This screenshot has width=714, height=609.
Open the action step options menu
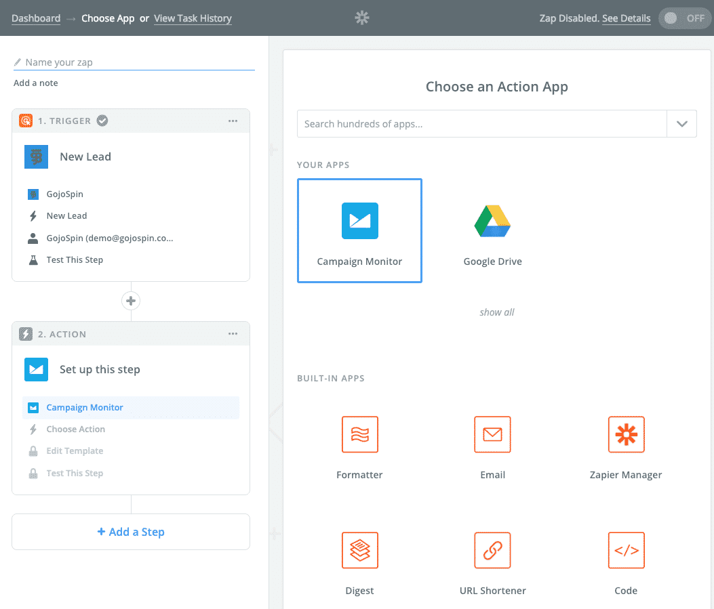(233, 334)
